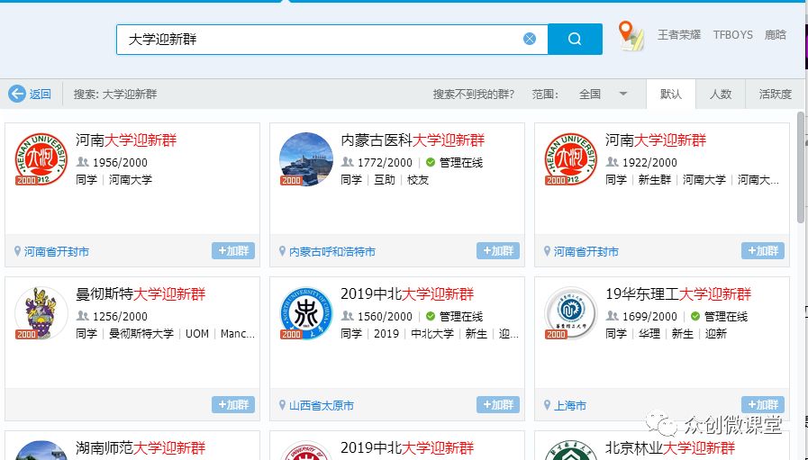Sort results by 人数 tab
The image size is (808, 460).
coord(721,94)
